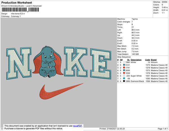Select the Left value '86.5 mm'
Screen dimensions: 169x131
[135, 30]
